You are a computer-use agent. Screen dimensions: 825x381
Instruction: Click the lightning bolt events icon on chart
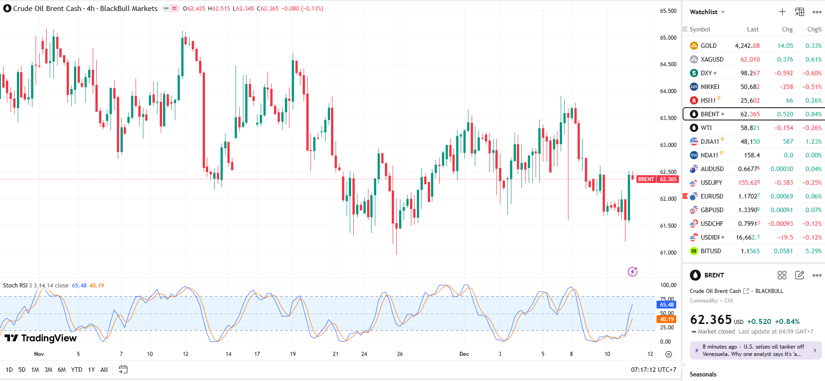[x=632, y=272]
